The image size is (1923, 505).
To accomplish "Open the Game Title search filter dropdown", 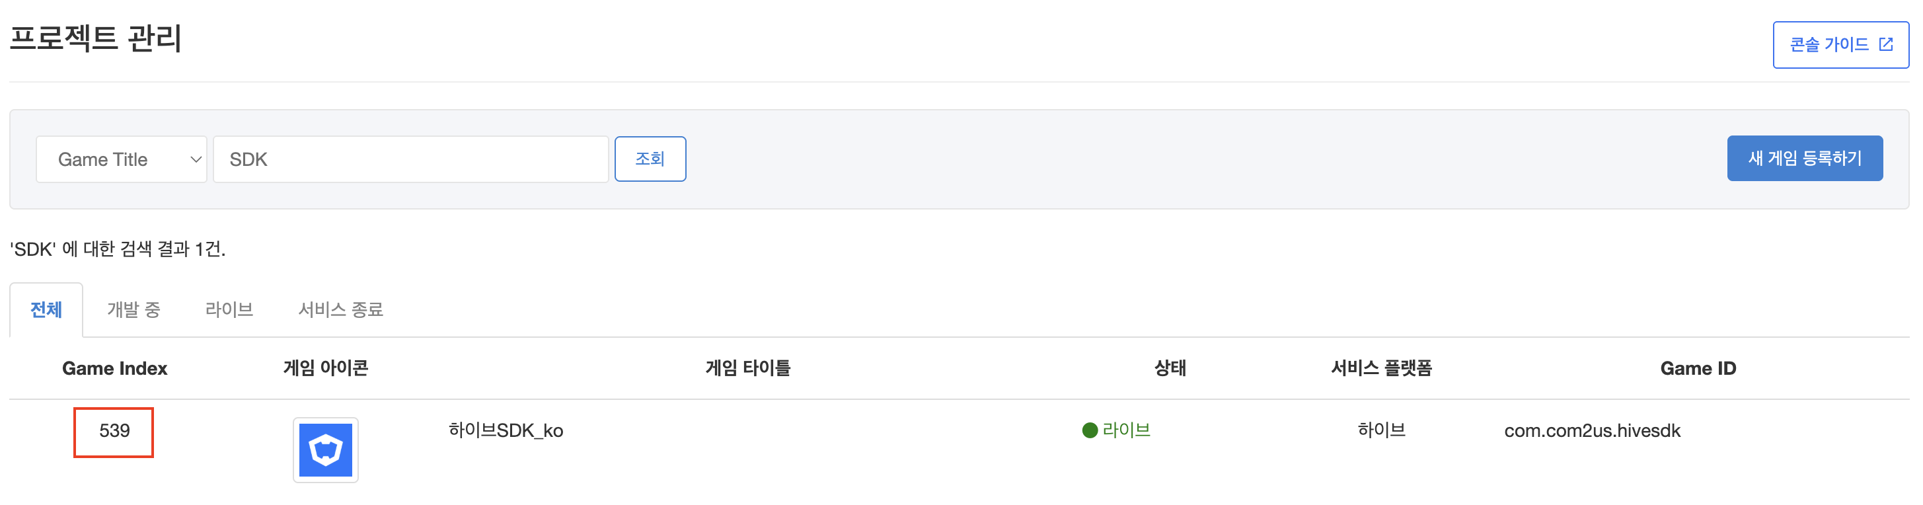I will [121, 159].
